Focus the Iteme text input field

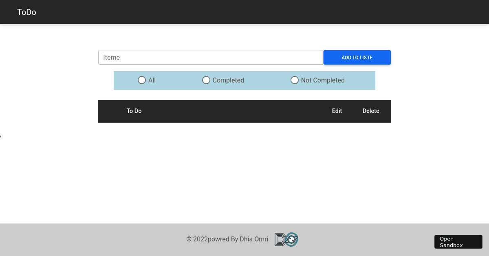pyautogui.click(x=210, y=57)
